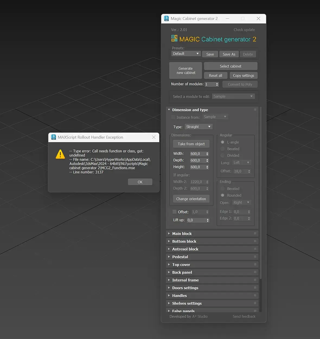This screenshot has width=320, height=339.
Task: Click the Check update link
Action: pyautogui.click(x=244, y=30)
